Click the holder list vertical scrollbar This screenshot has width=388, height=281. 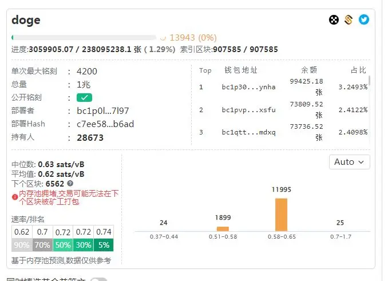pos(369,81)
